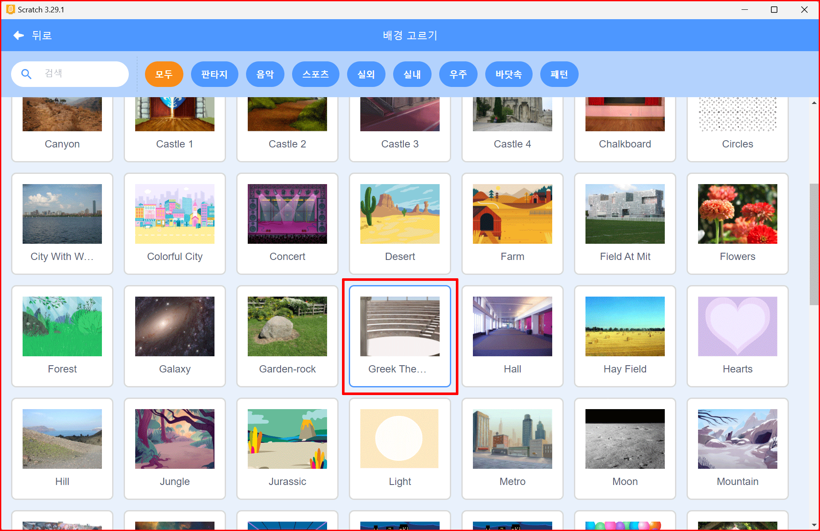
Task: Click the 검색 search input field
Action: pos(81,74)
